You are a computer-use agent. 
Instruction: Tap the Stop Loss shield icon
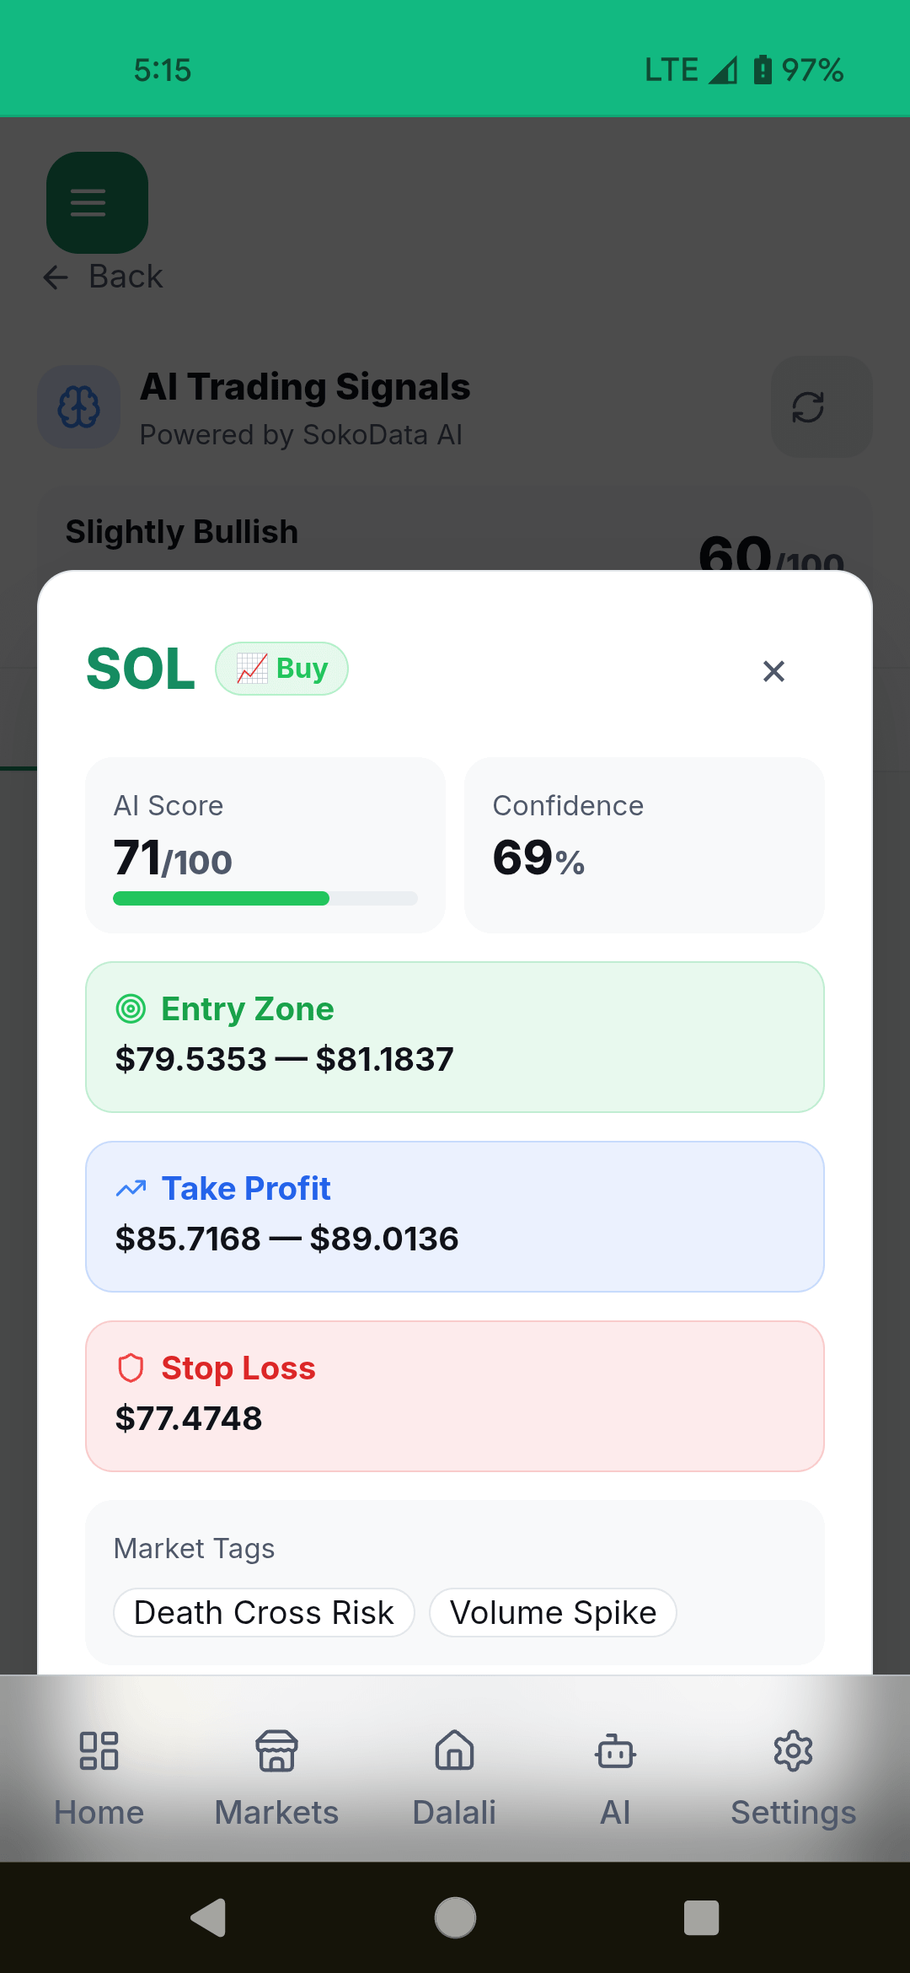click(131, 1368)
